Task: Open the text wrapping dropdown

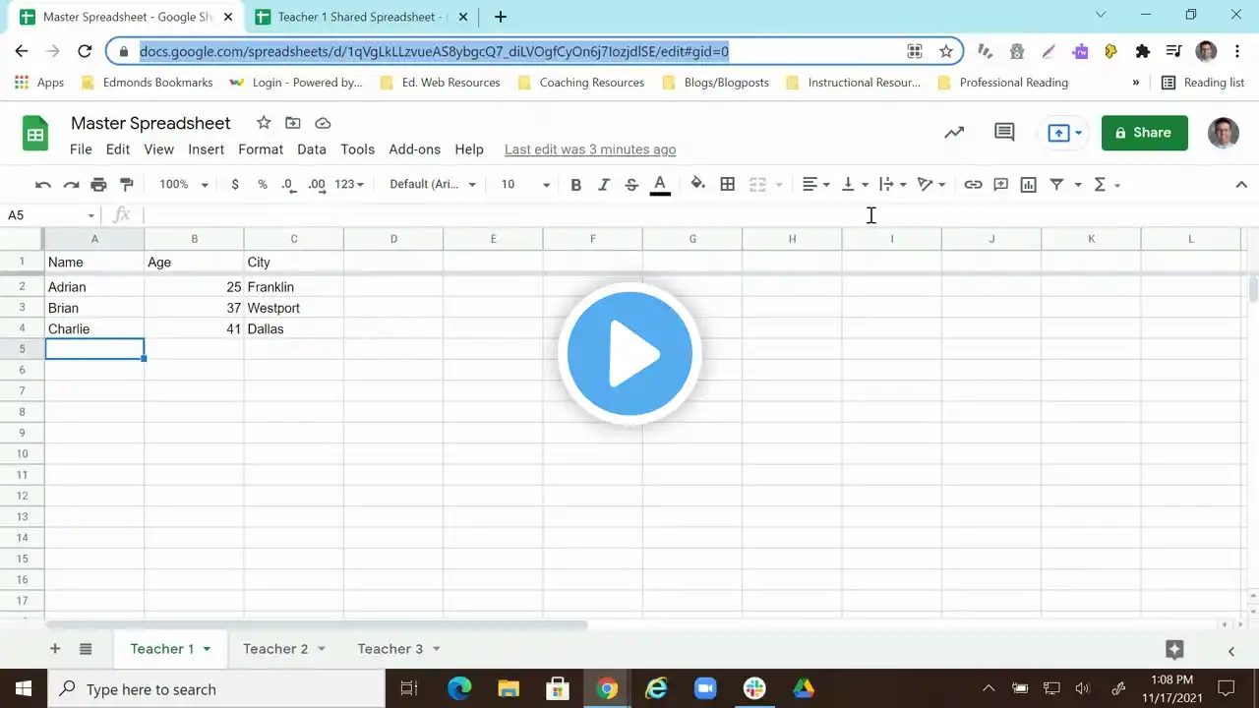Action: pyautogui.click(x=892, y=184)
